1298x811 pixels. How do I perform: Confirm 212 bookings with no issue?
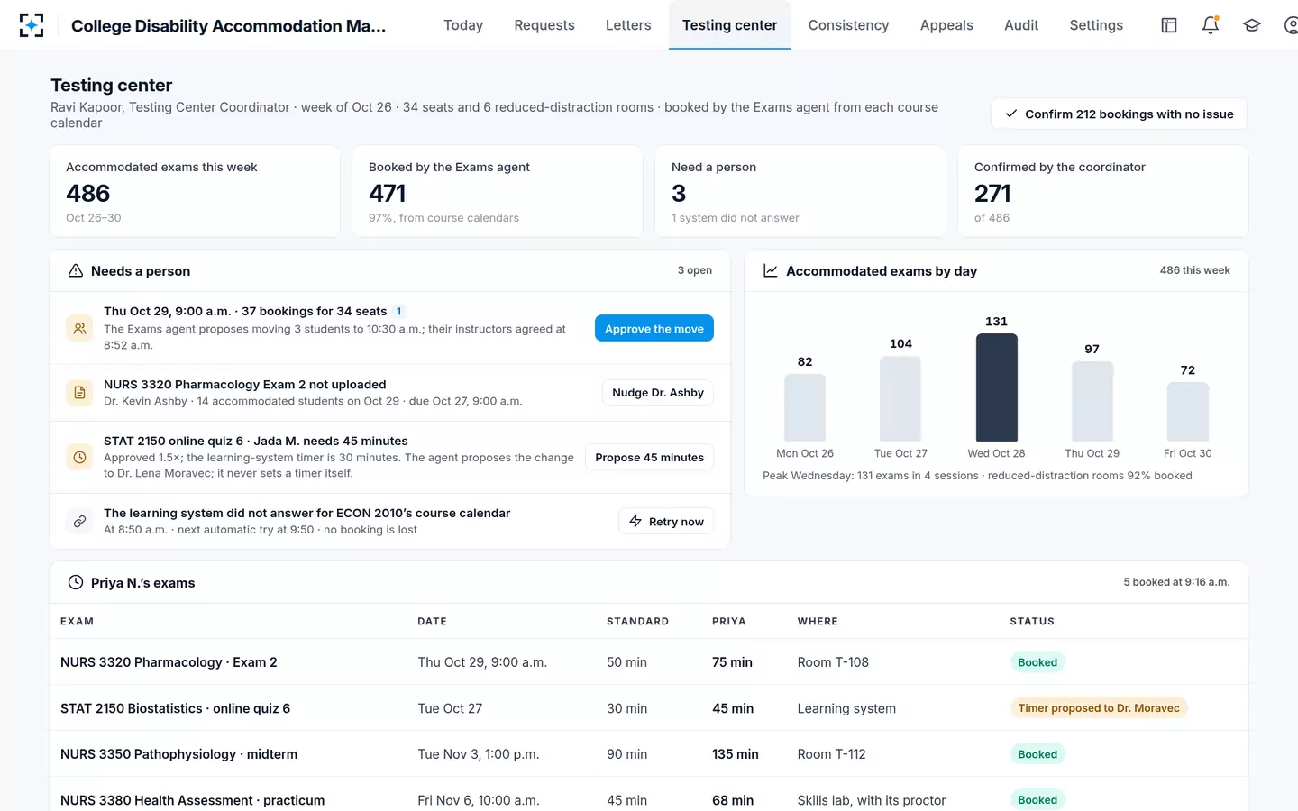pyautogui.click(x=1119, y=114)
